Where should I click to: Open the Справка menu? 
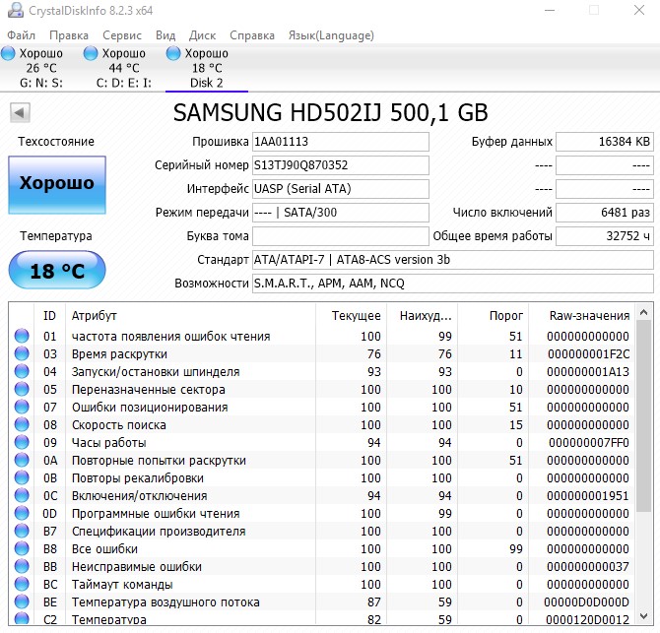pyautogui.click(x=251, y=35)
